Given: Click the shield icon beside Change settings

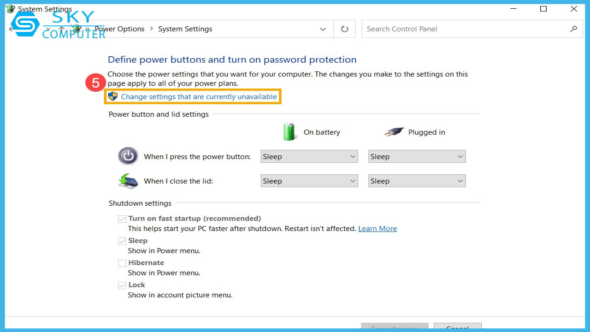Looking at the screenshot, I should pyautogui.click(x=113, y=96).
